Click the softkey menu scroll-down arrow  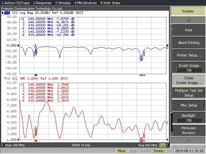[x=188, y=140]
